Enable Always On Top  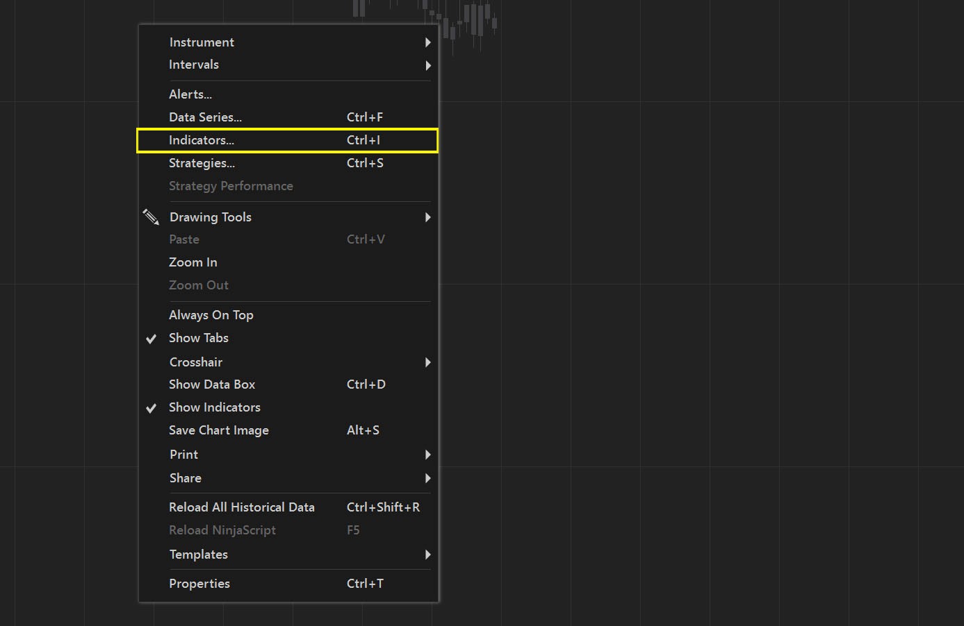click(x=211, y=314)
